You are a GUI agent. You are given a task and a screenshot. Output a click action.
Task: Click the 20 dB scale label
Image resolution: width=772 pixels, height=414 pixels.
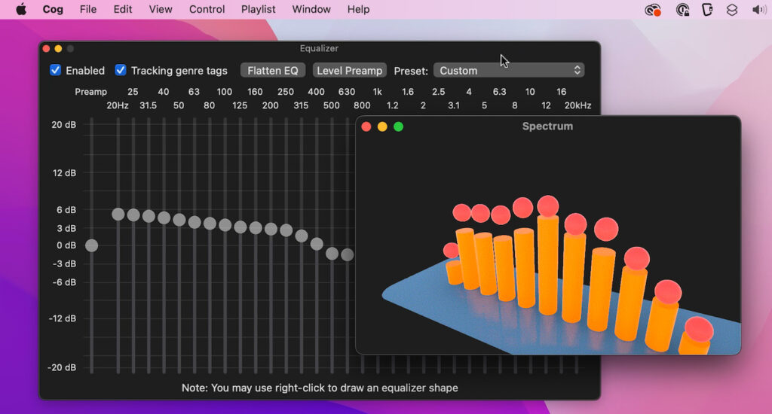click(64, 125)
